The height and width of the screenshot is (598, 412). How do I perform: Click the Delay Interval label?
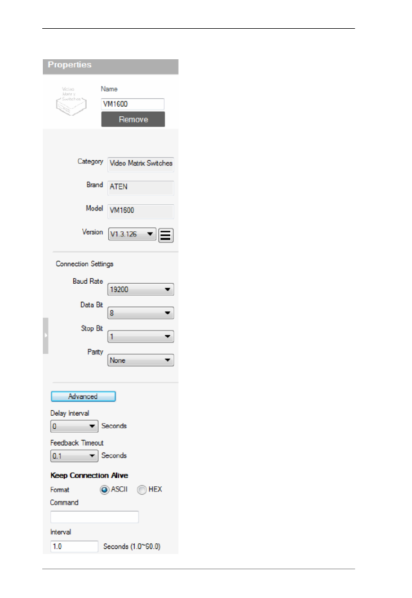pyautogui.click(x=70, y=414)
